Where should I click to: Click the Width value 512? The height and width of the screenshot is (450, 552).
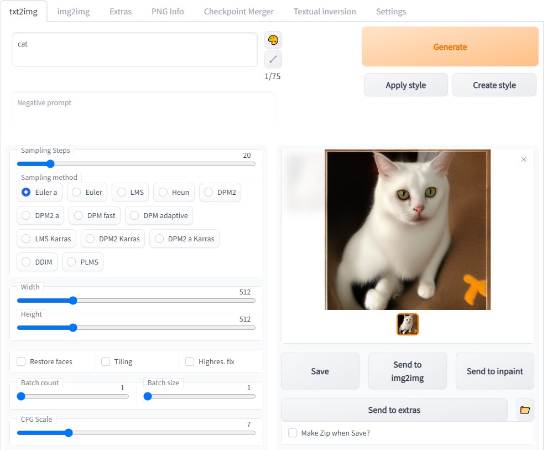(x=245, y=292)
